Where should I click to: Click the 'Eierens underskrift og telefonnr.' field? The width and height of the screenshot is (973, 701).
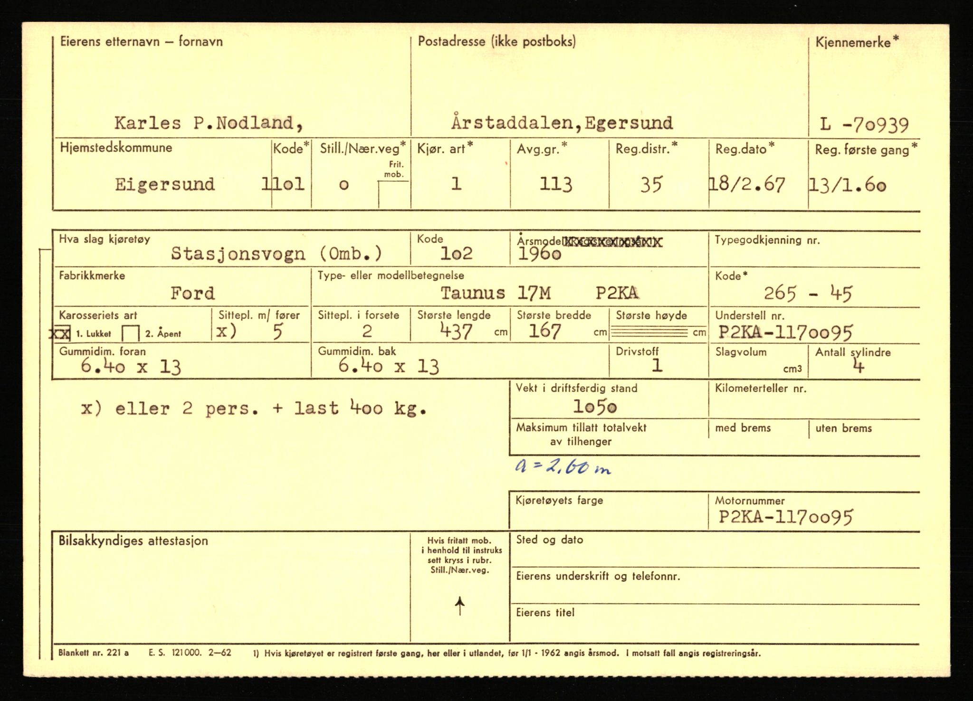(715, 587)
